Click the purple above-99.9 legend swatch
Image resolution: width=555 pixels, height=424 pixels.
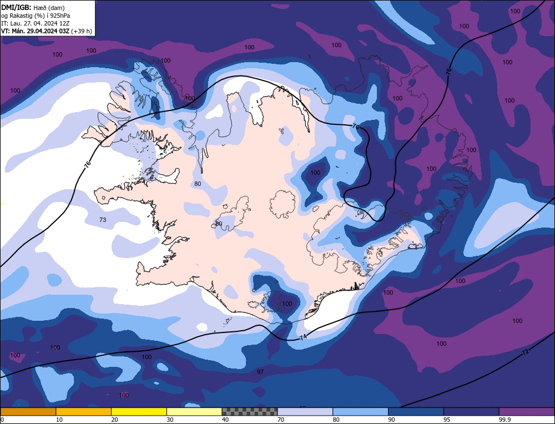527,411
